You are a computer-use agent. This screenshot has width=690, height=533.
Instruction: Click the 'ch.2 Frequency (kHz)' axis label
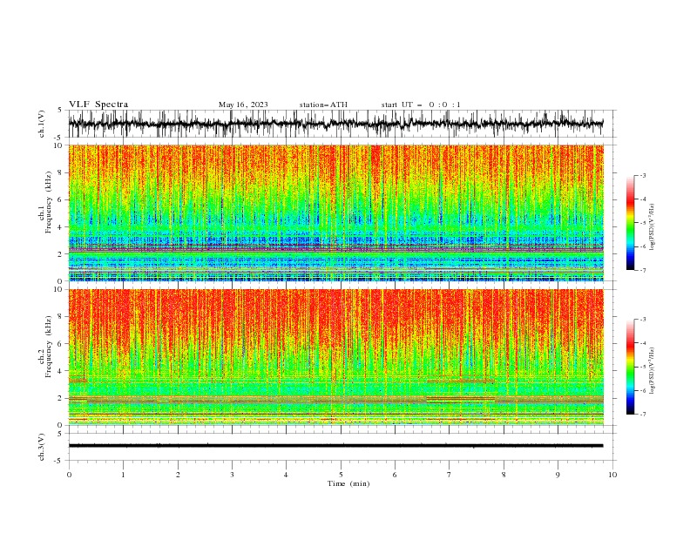(x=45, y=346)
